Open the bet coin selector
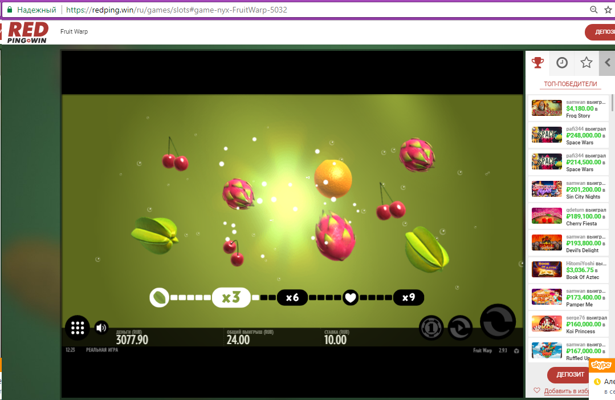 (431, 328)
